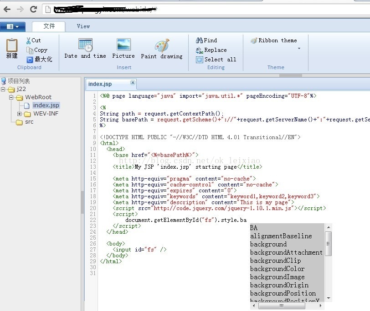Viewport: 370px width, 311px height.
Task: Click the 项目列表 root label
Action: click(19, 81)
